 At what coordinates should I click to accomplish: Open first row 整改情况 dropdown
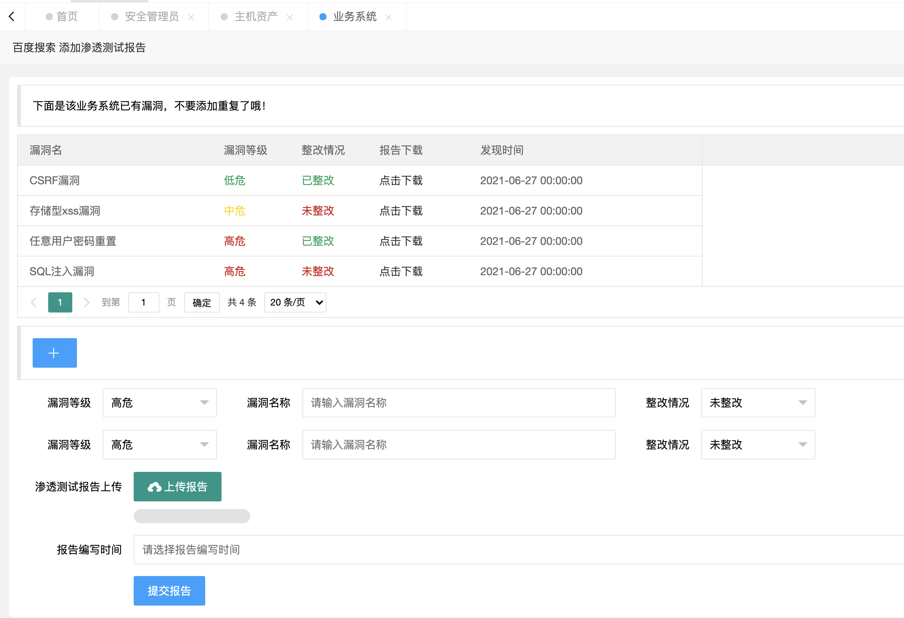pos(758,403)
